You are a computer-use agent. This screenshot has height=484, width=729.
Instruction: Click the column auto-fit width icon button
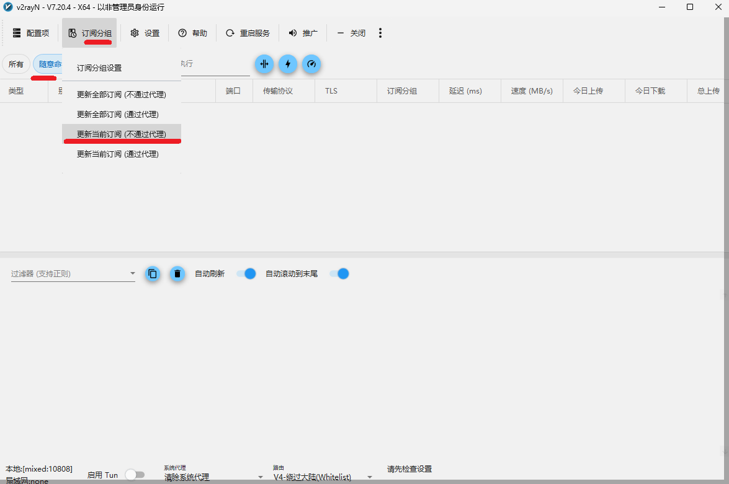click(264, 64)
